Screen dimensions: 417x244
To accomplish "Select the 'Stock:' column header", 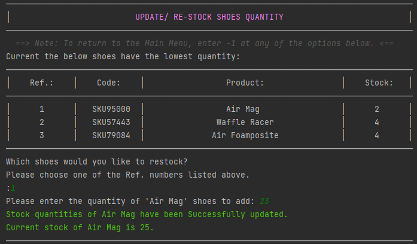I will click(x=379, y=83).
